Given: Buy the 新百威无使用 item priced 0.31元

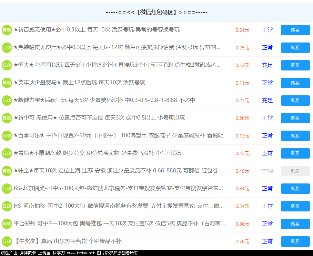Looking at the screenshot, I should tap(295, 30).
